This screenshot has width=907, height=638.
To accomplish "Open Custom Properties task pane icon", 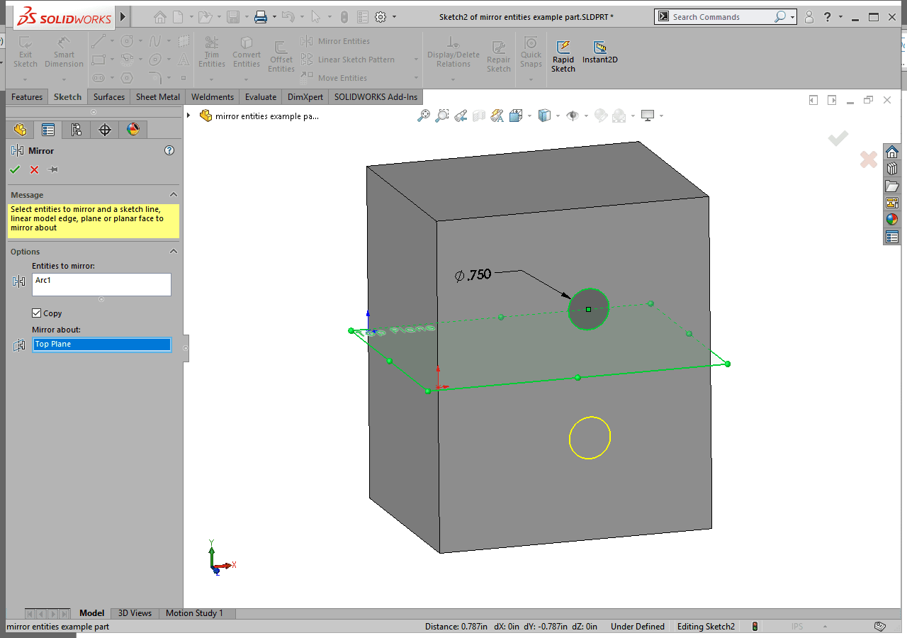I will click(x=892, y=237).
